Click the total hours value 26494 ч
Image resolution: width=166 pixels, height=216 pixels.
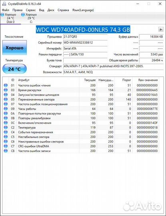[151, 60]
